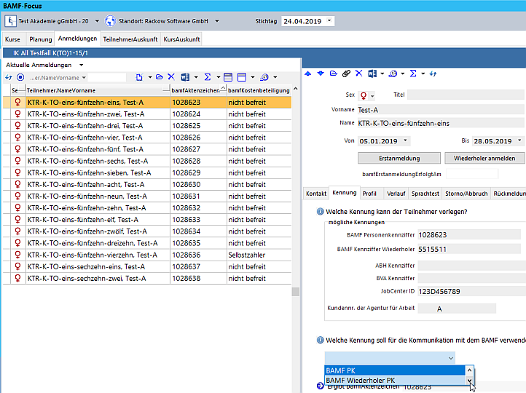Viewport: 526px width, 393px height.
Task: Sort by bamfKostenbeteiligung column header
Action: [x=259, y=90]
